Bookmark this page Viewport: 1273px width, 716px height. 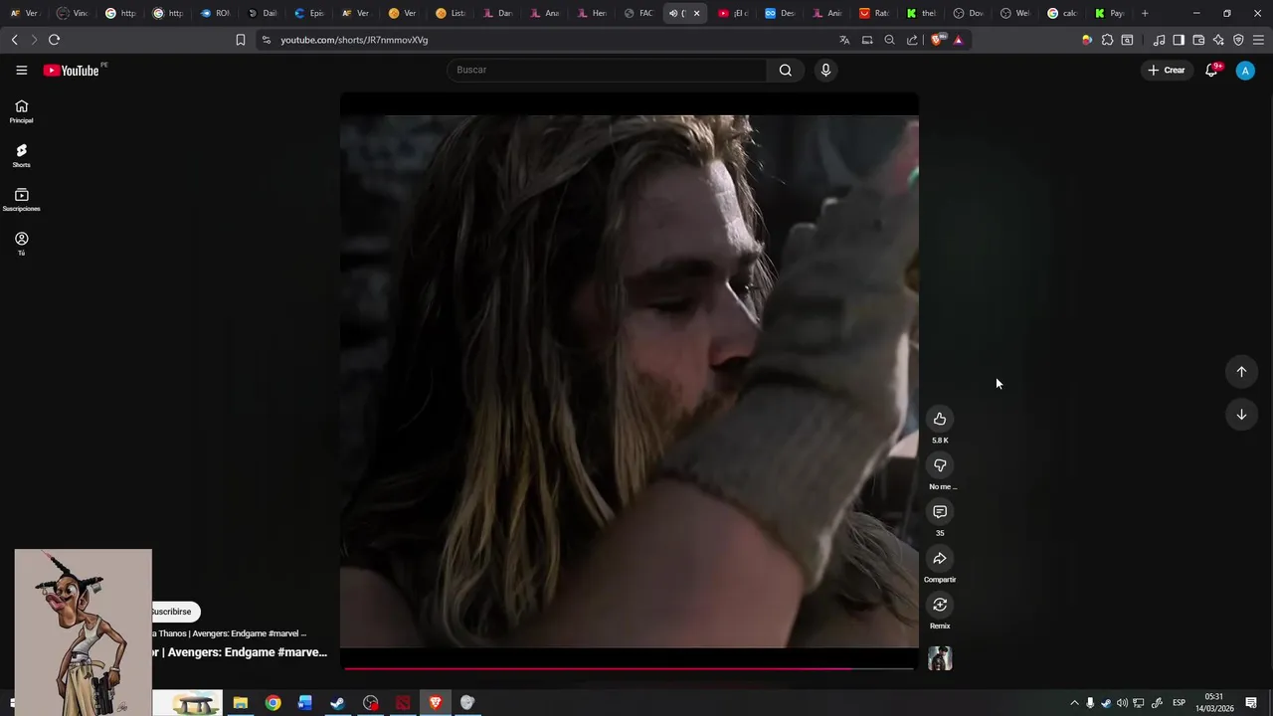240,40
